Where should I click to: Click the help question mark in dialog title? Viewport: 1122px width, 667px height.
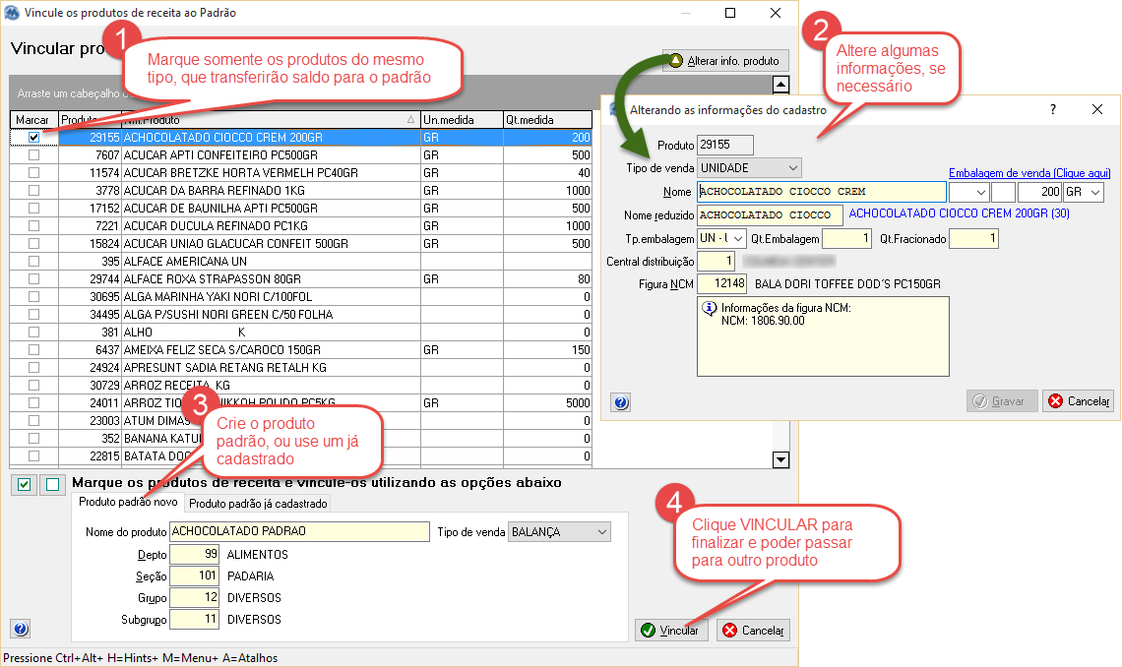(1052, 109)
